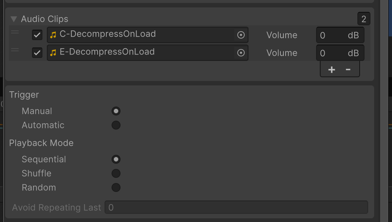Grab drag handle of C-DecompressOnLoad row
Screen dimensions: 392x222
(x=15, y=33)
